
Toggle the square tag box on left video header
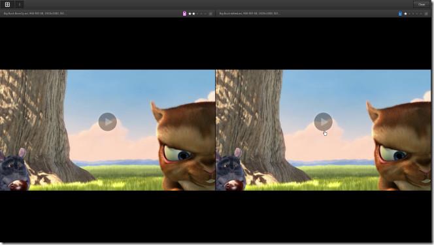[x=210, y=14]
